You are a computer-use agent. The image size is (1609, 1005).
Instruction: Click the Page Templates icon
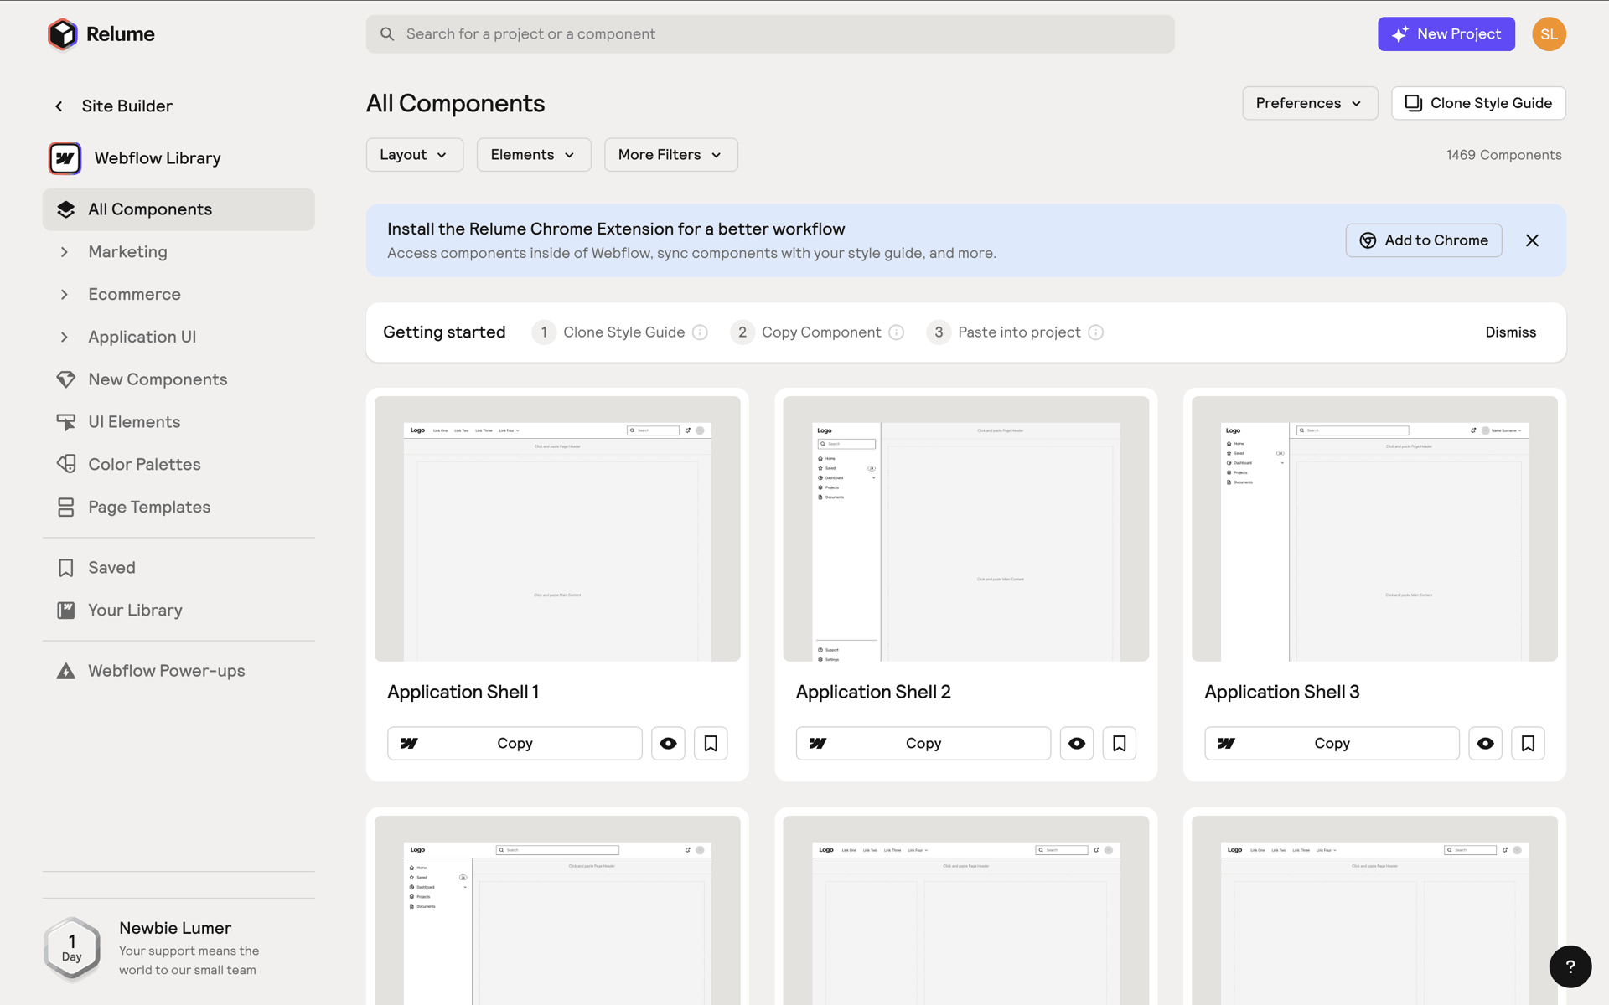pyautogui.click(x=65, y=507)
